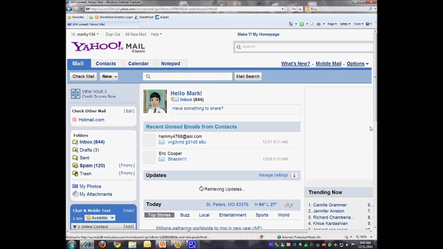The image size is (443, 249).
Task: Click the Check Mail button
Action: 83,76
